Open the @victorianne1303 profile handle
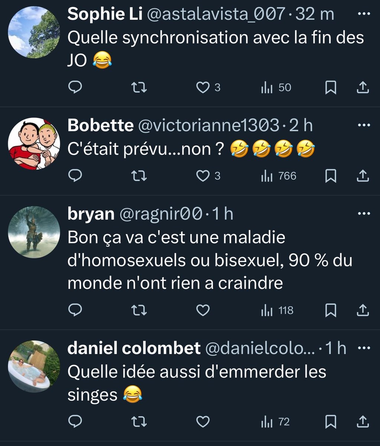This screenshot has height=446, width=380. (x=208, y=126)
